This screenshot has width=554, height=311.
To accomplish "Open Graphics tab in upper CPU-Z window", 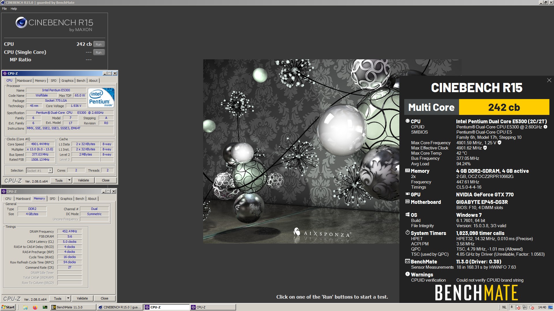I will 68,81.
